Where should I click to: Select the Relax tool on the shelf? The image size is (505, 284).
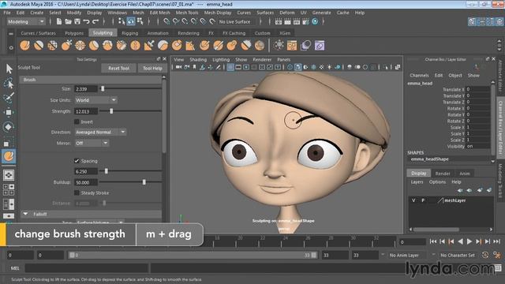(x=53, y=46)
